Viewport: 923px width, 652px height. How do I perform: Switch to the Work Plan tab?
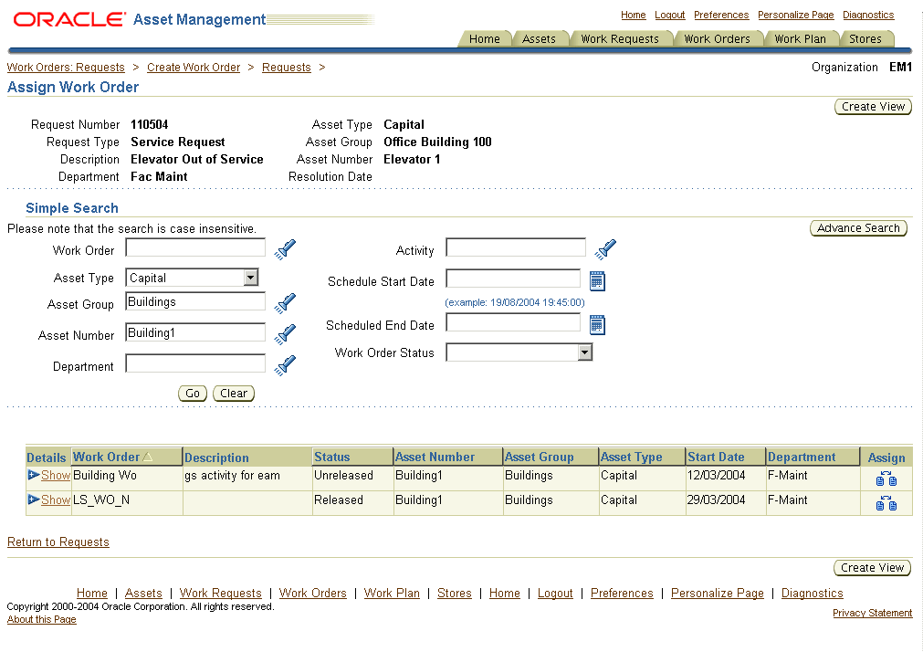tap(800, 39)
